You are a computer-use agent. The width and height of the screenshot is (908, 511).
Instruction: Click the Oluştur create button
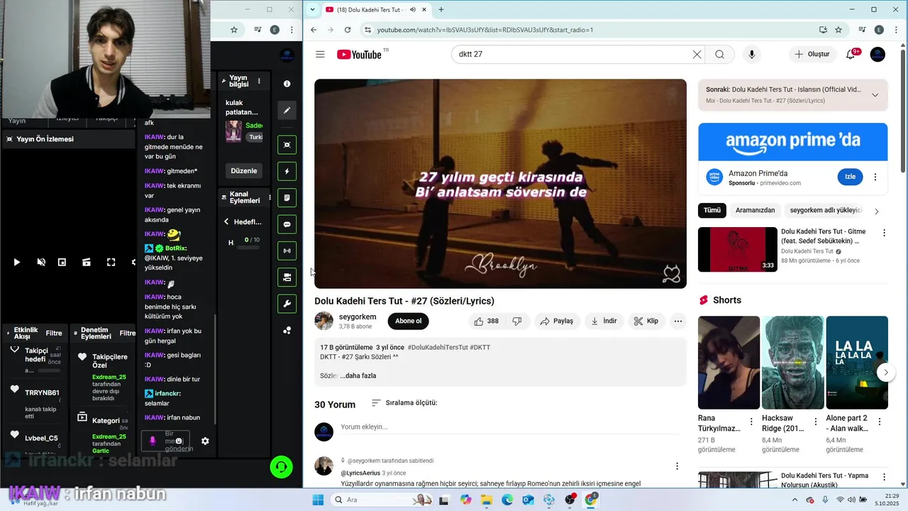click(812, 55)
